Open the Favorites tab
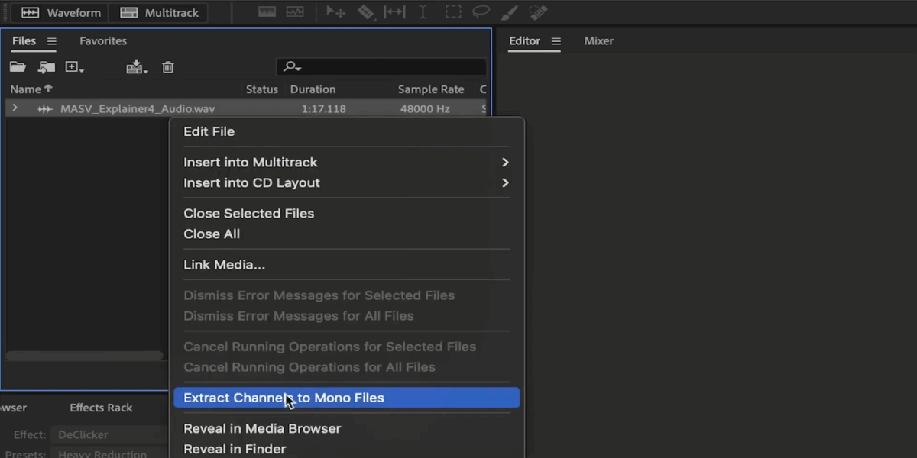This screenshot has width=917, height=458. point(103,41)
